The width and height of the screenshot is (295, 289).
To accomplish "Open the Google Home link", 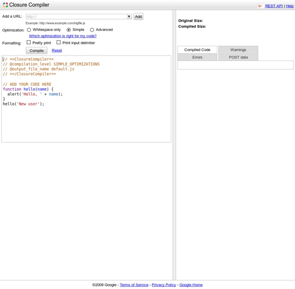I will point(191,285).
